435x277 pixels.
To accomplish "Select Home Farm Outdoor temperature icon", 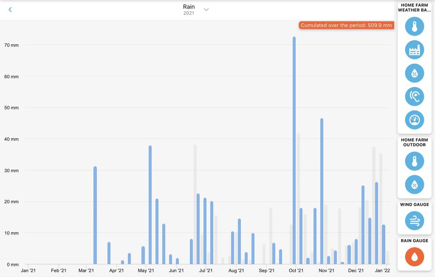I will pos(414,161).
